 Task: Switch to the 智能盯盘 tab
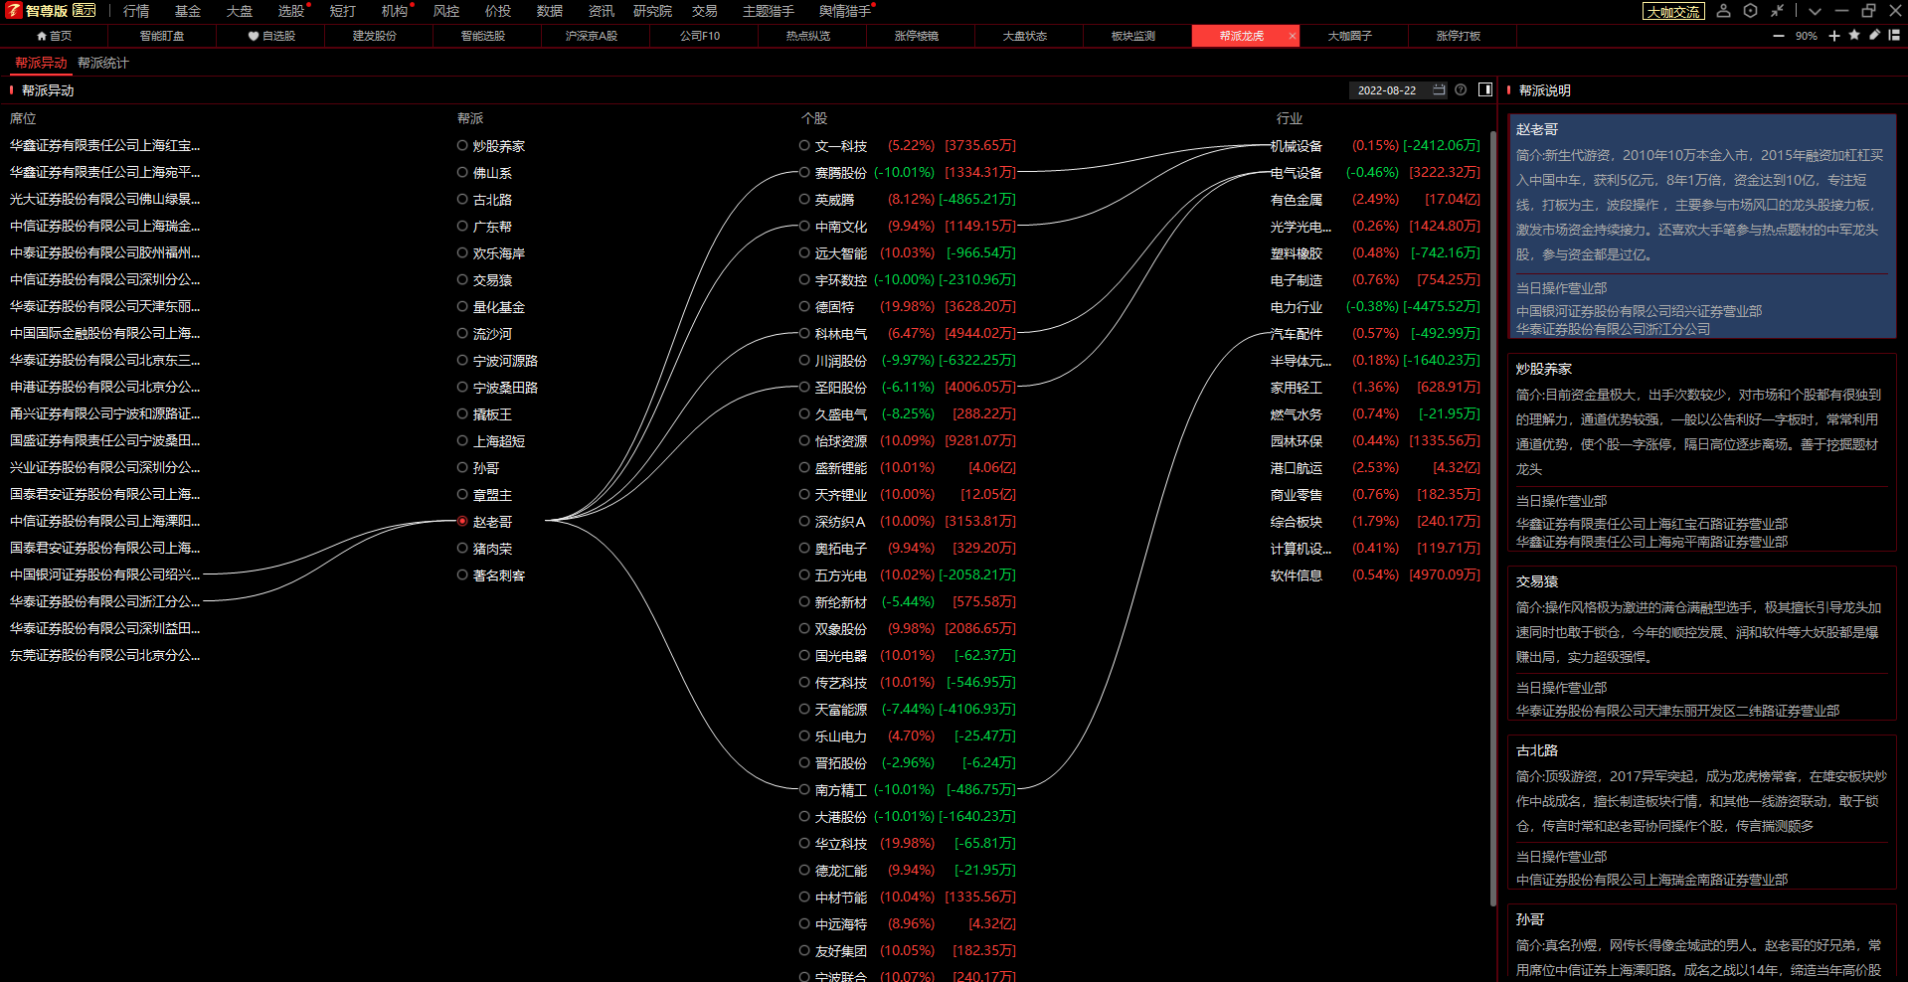[162, 36]
